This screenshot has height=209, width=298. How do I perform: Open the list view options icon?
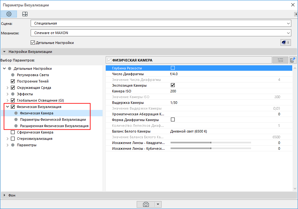[280, 60]
